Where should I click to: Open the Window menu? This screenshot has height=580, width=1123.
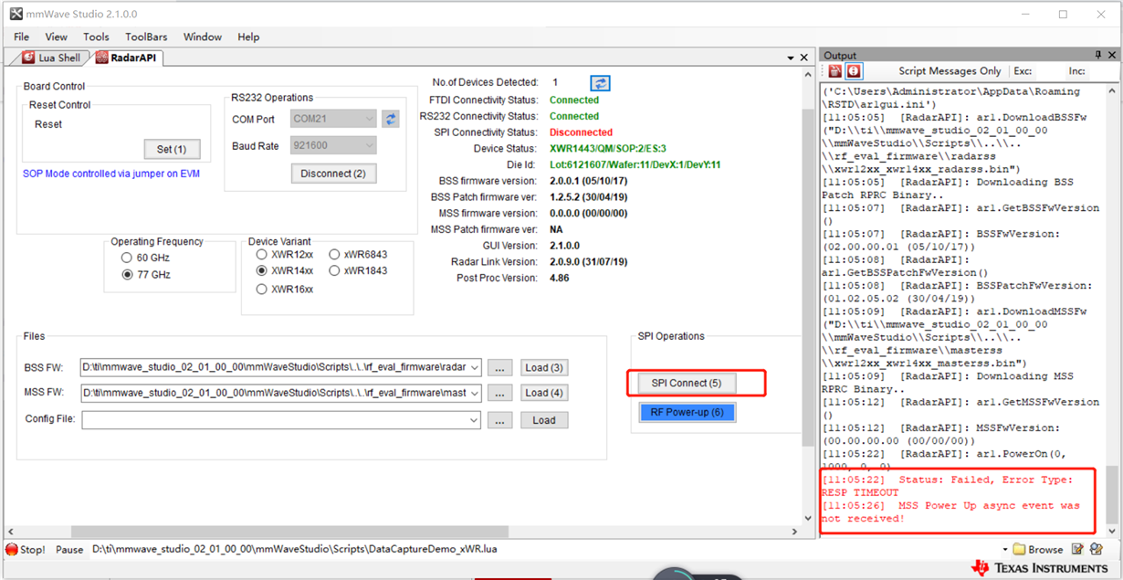[x=202, y=37]
